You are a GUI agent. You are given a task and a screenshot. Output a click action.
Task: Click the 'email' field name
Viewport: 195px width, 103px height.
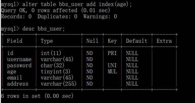14,78
